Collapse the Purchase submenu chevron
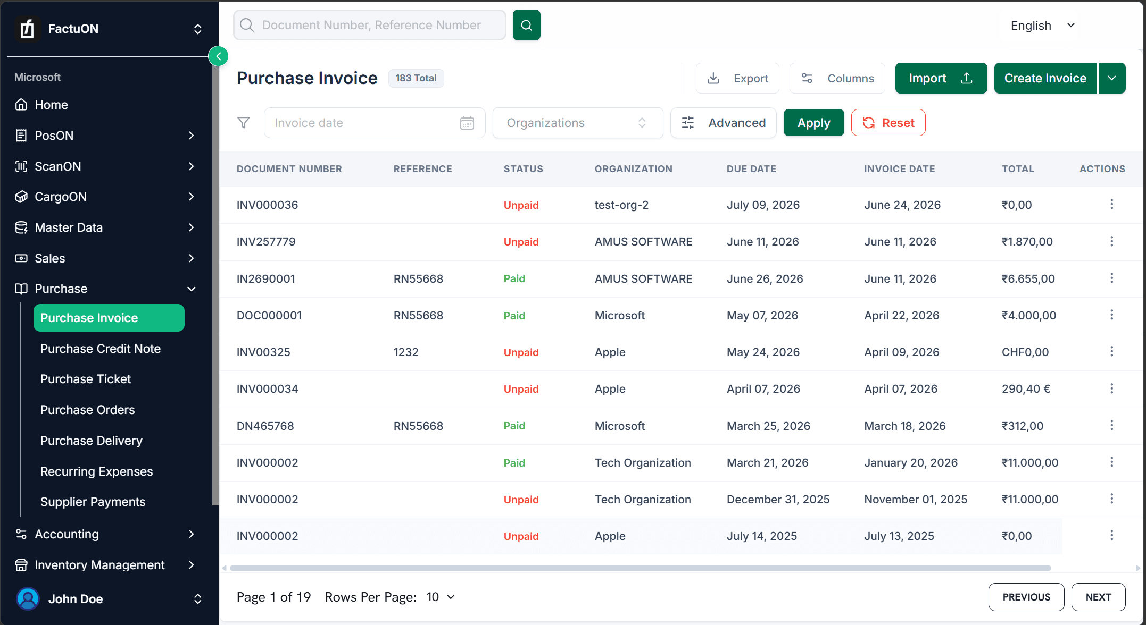Image resolution: width=1146 pixels, height=625 pixels. (x=192, y=289)
